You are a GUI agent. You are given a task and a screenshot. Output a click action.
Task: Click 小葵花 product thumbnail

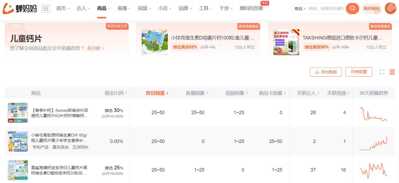tap(18, 141)
